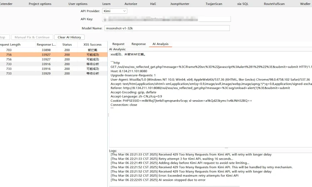This screenshot has height=187, width=312.
Task: Click the 被拦截 XSS result cell
Action: point(92,50)
